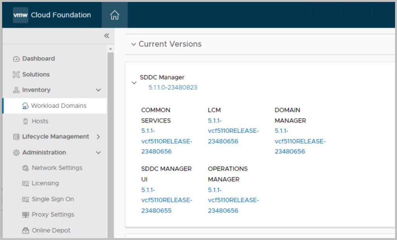
Task: Click SDDC Manager version 5.1.1.0-23480823 link
Action: coord(173,87)
